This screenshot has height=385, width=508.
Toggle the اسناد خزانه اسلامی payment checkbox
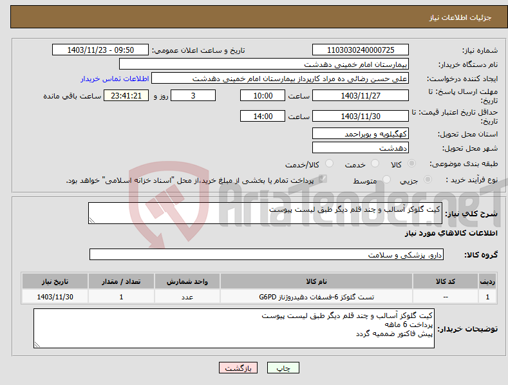(x=323, y=179)
